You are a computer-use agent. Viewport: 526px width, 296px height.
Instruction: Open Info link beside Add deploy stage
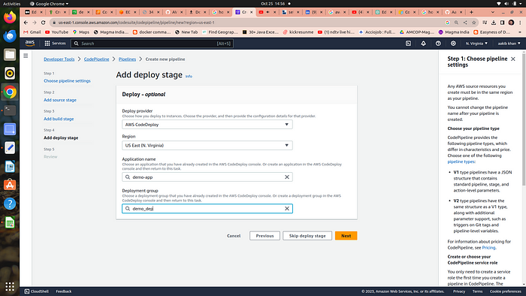tap(189, 77)
